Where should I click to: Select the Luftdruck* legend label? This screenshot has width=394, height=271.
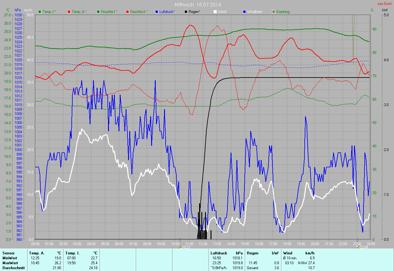[x=167, y=12]
